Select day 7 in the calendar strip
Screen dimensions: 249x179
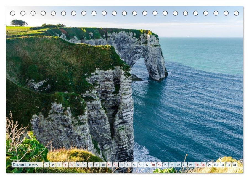click(x=84, y=165)
